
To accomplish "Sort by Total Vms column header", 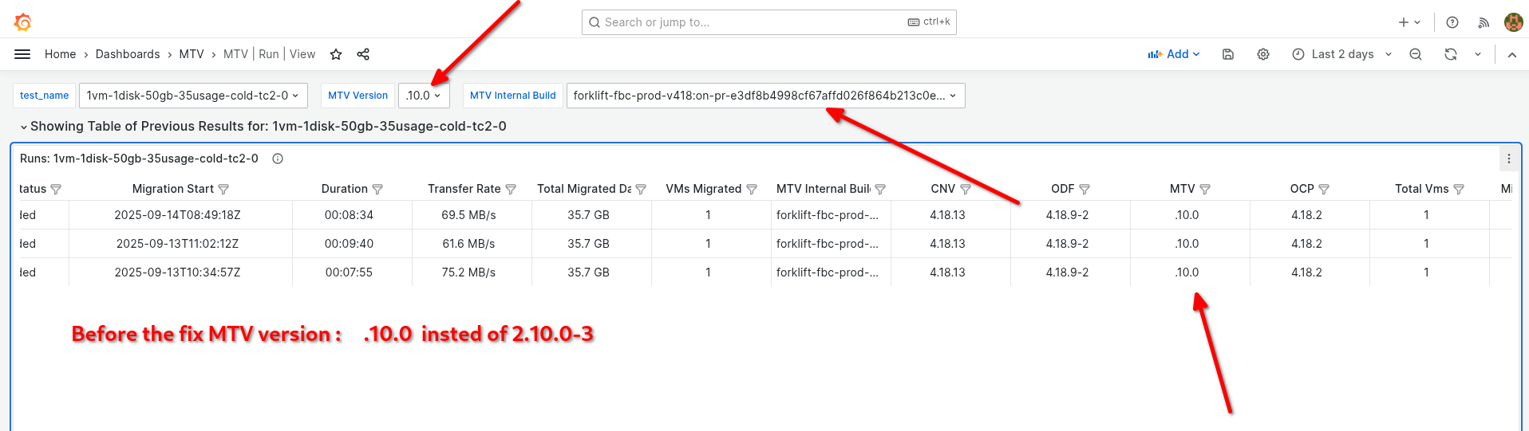I will tap(1421, 189).
